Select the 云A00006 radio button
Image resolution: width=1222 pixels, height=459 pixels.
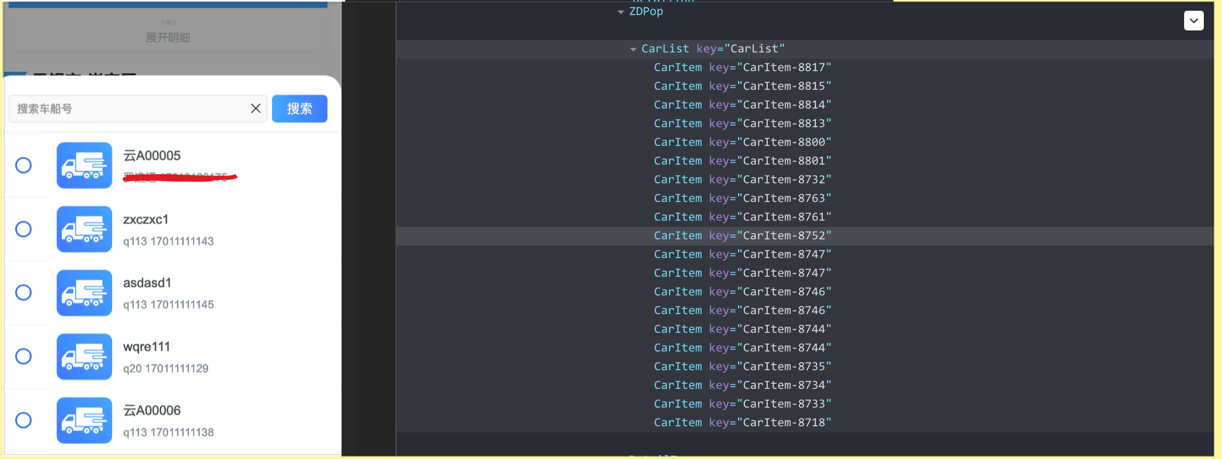(x=23, y=420)
